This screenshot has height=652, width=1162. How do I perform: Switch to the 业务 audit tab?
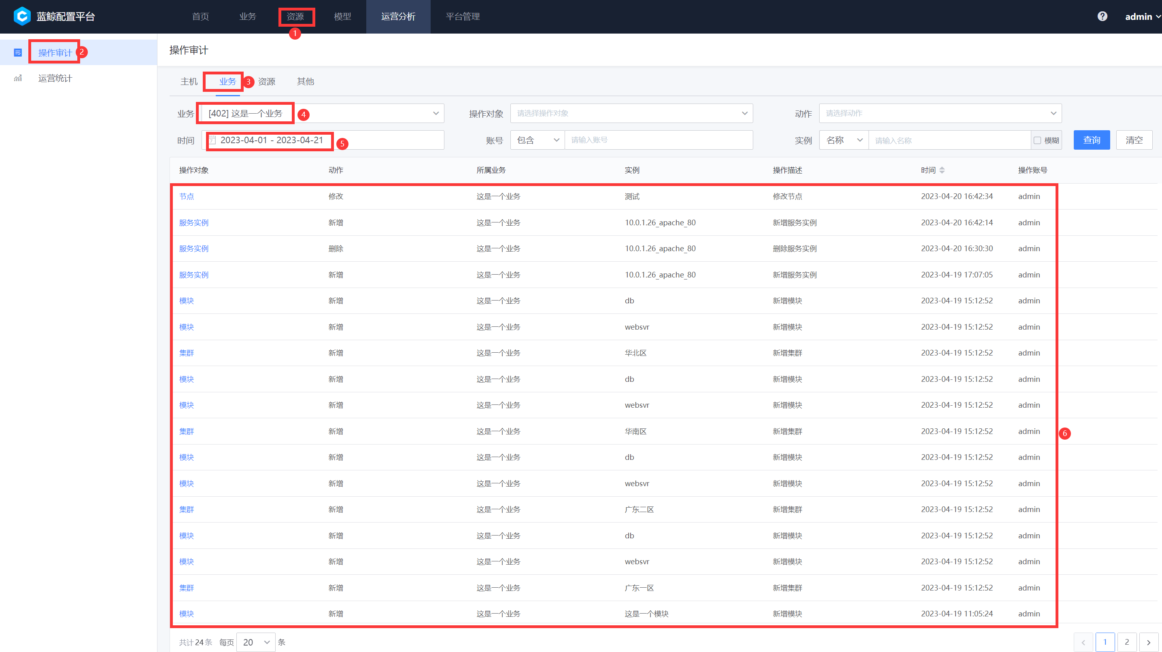pyautogui.click(x=228, y=82)
